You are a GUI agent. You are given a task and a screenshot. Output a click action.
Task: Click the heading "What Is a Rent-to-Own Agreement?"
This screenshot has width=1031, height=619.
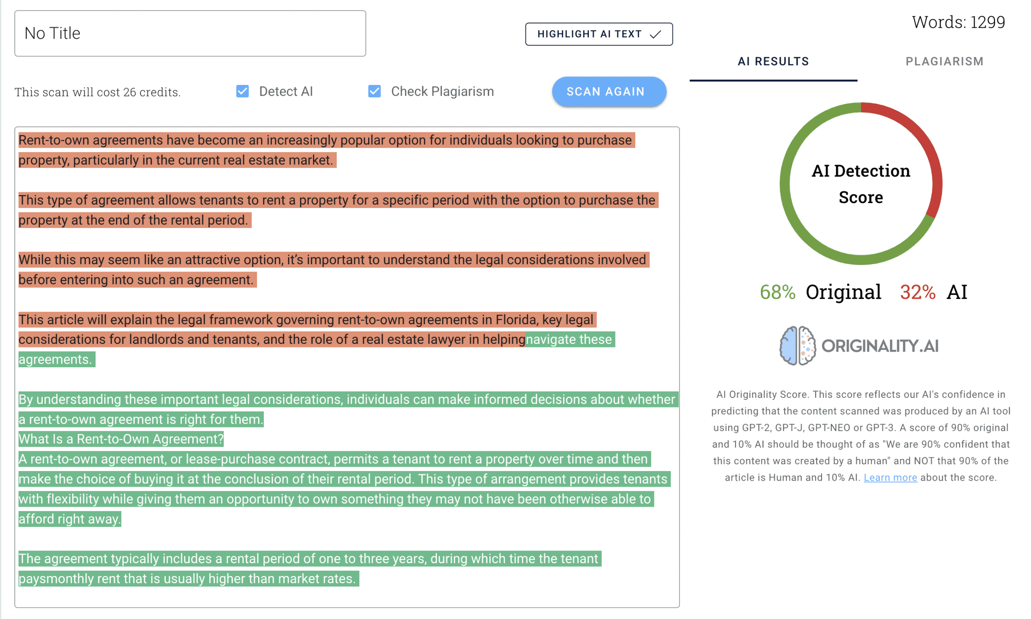pos(121,439)
